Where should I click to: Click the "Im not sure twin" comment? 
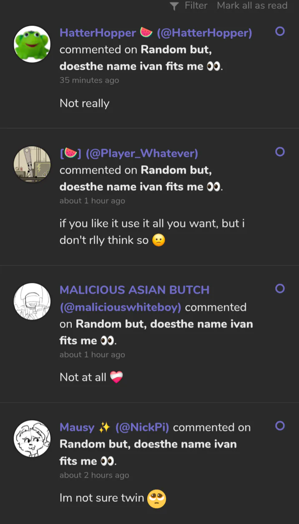click(102, 497)
